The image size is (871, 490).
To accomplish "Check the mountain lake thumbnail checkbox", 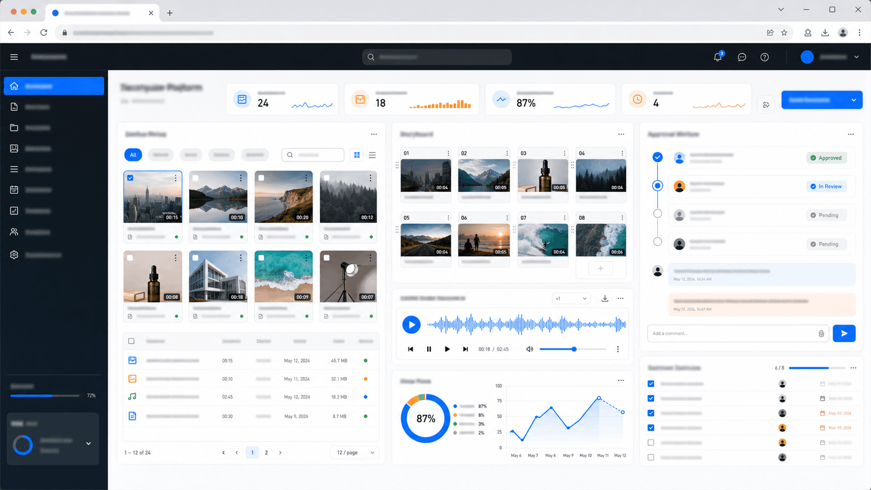I will (195, 178).
